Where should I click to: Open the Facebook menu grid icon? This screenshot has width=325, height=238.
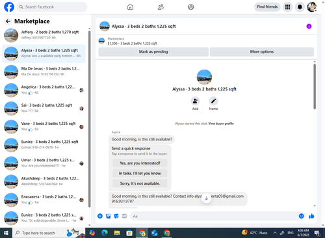pos(287,7)
